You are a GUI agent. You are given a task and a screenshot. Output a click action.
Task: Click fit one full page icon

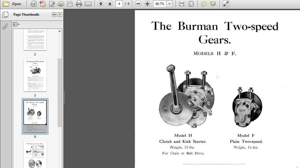[x=191, y=4]
